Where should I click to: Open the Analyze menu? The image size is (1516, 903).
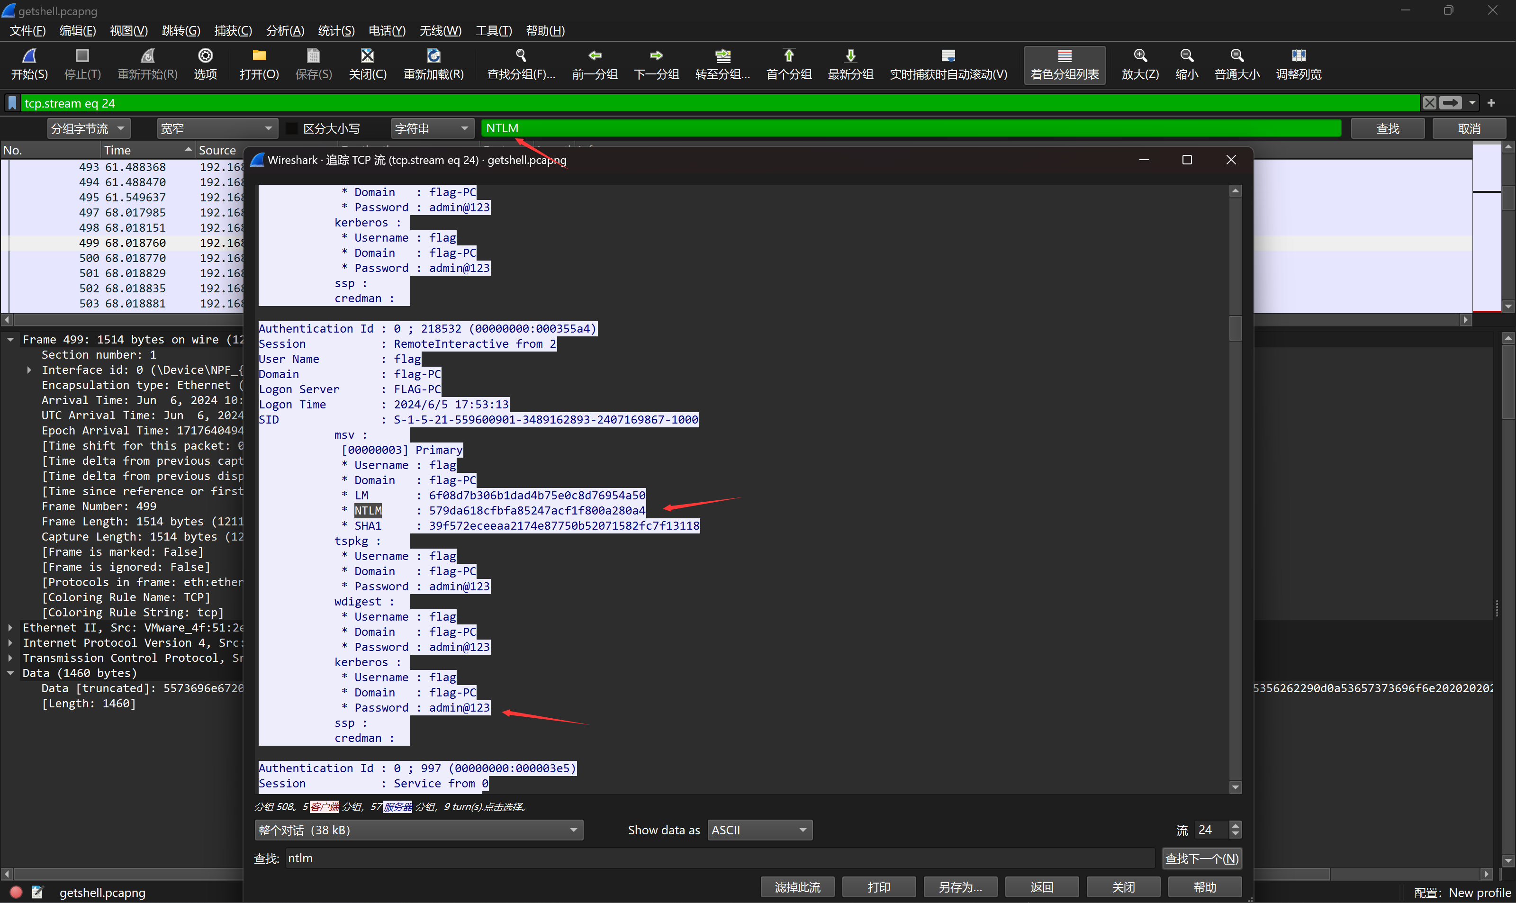tap(285, 30)
